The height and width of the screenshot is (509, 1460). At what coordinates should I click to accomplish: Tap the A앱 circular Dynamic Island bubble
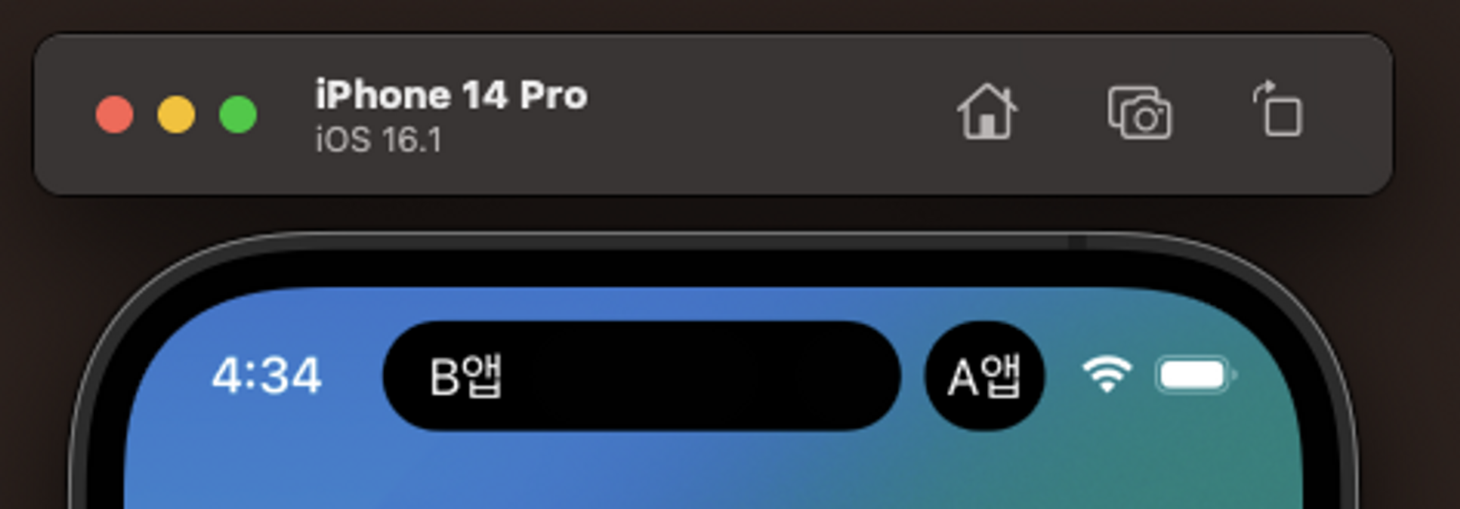pyautogui.click(x=984, y=376)
